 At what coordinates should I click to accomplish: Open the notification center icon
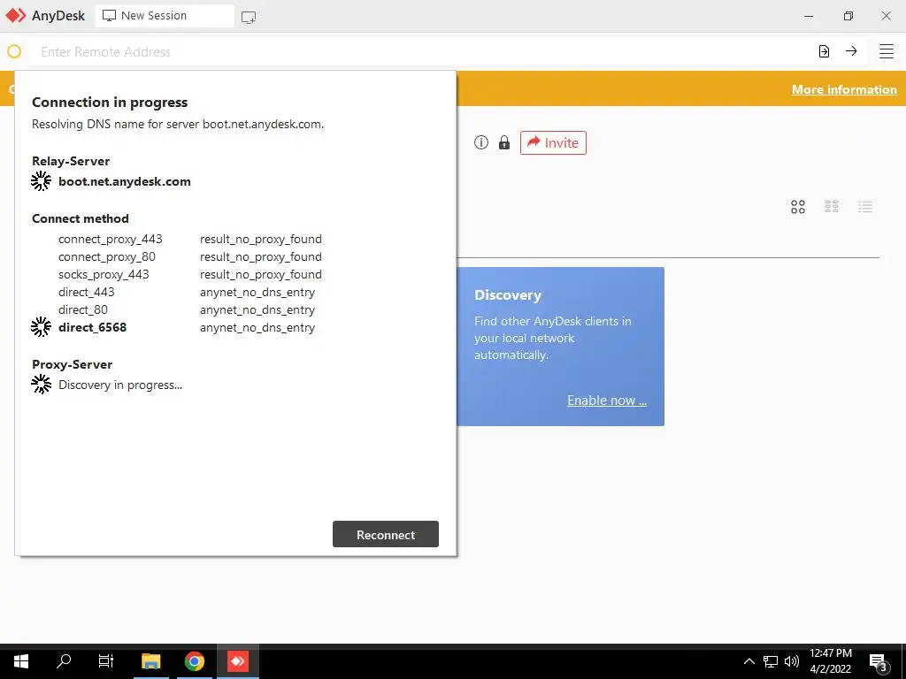click(879, 663)
